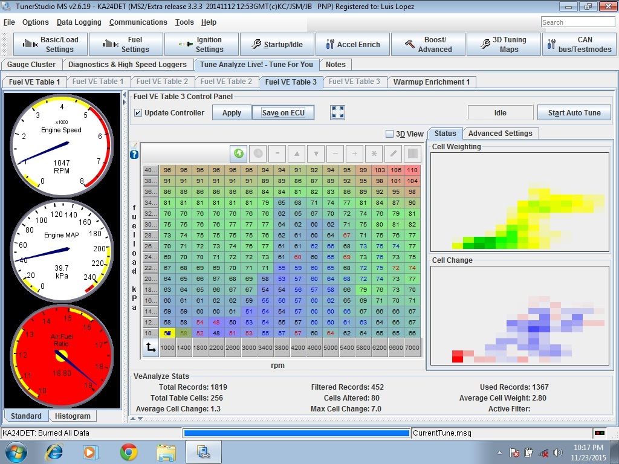Open the CAN bus/Testmodes dropdown
Screen dimensions: 619x464
point(579,44)
